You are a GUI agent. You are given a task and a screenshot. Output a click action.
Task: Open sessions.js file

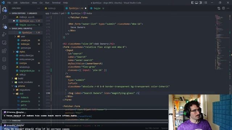pos(25,67)
